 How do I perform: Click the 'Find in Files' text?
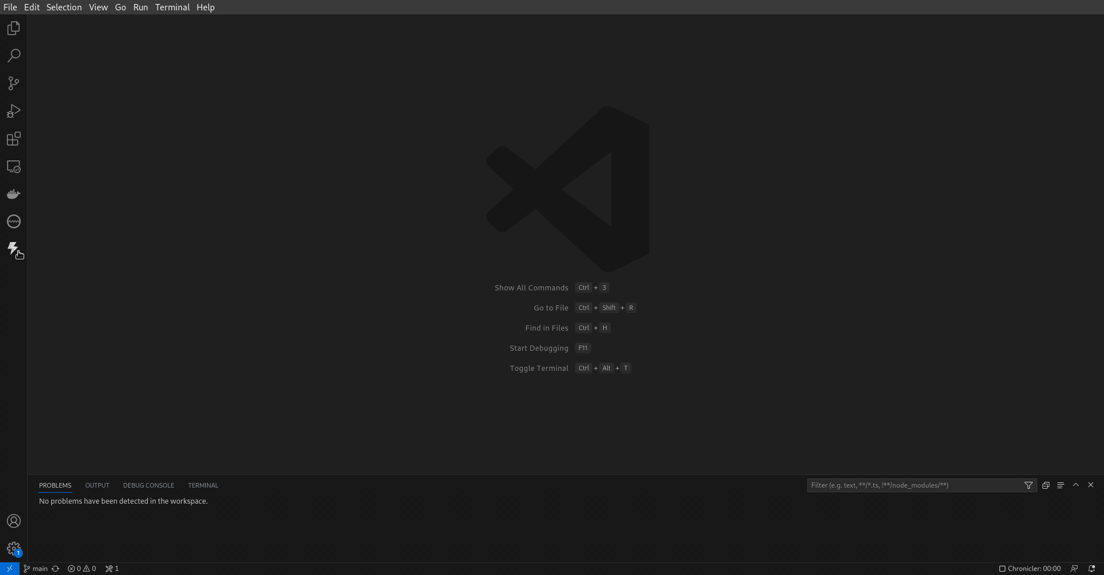point(547,328)
